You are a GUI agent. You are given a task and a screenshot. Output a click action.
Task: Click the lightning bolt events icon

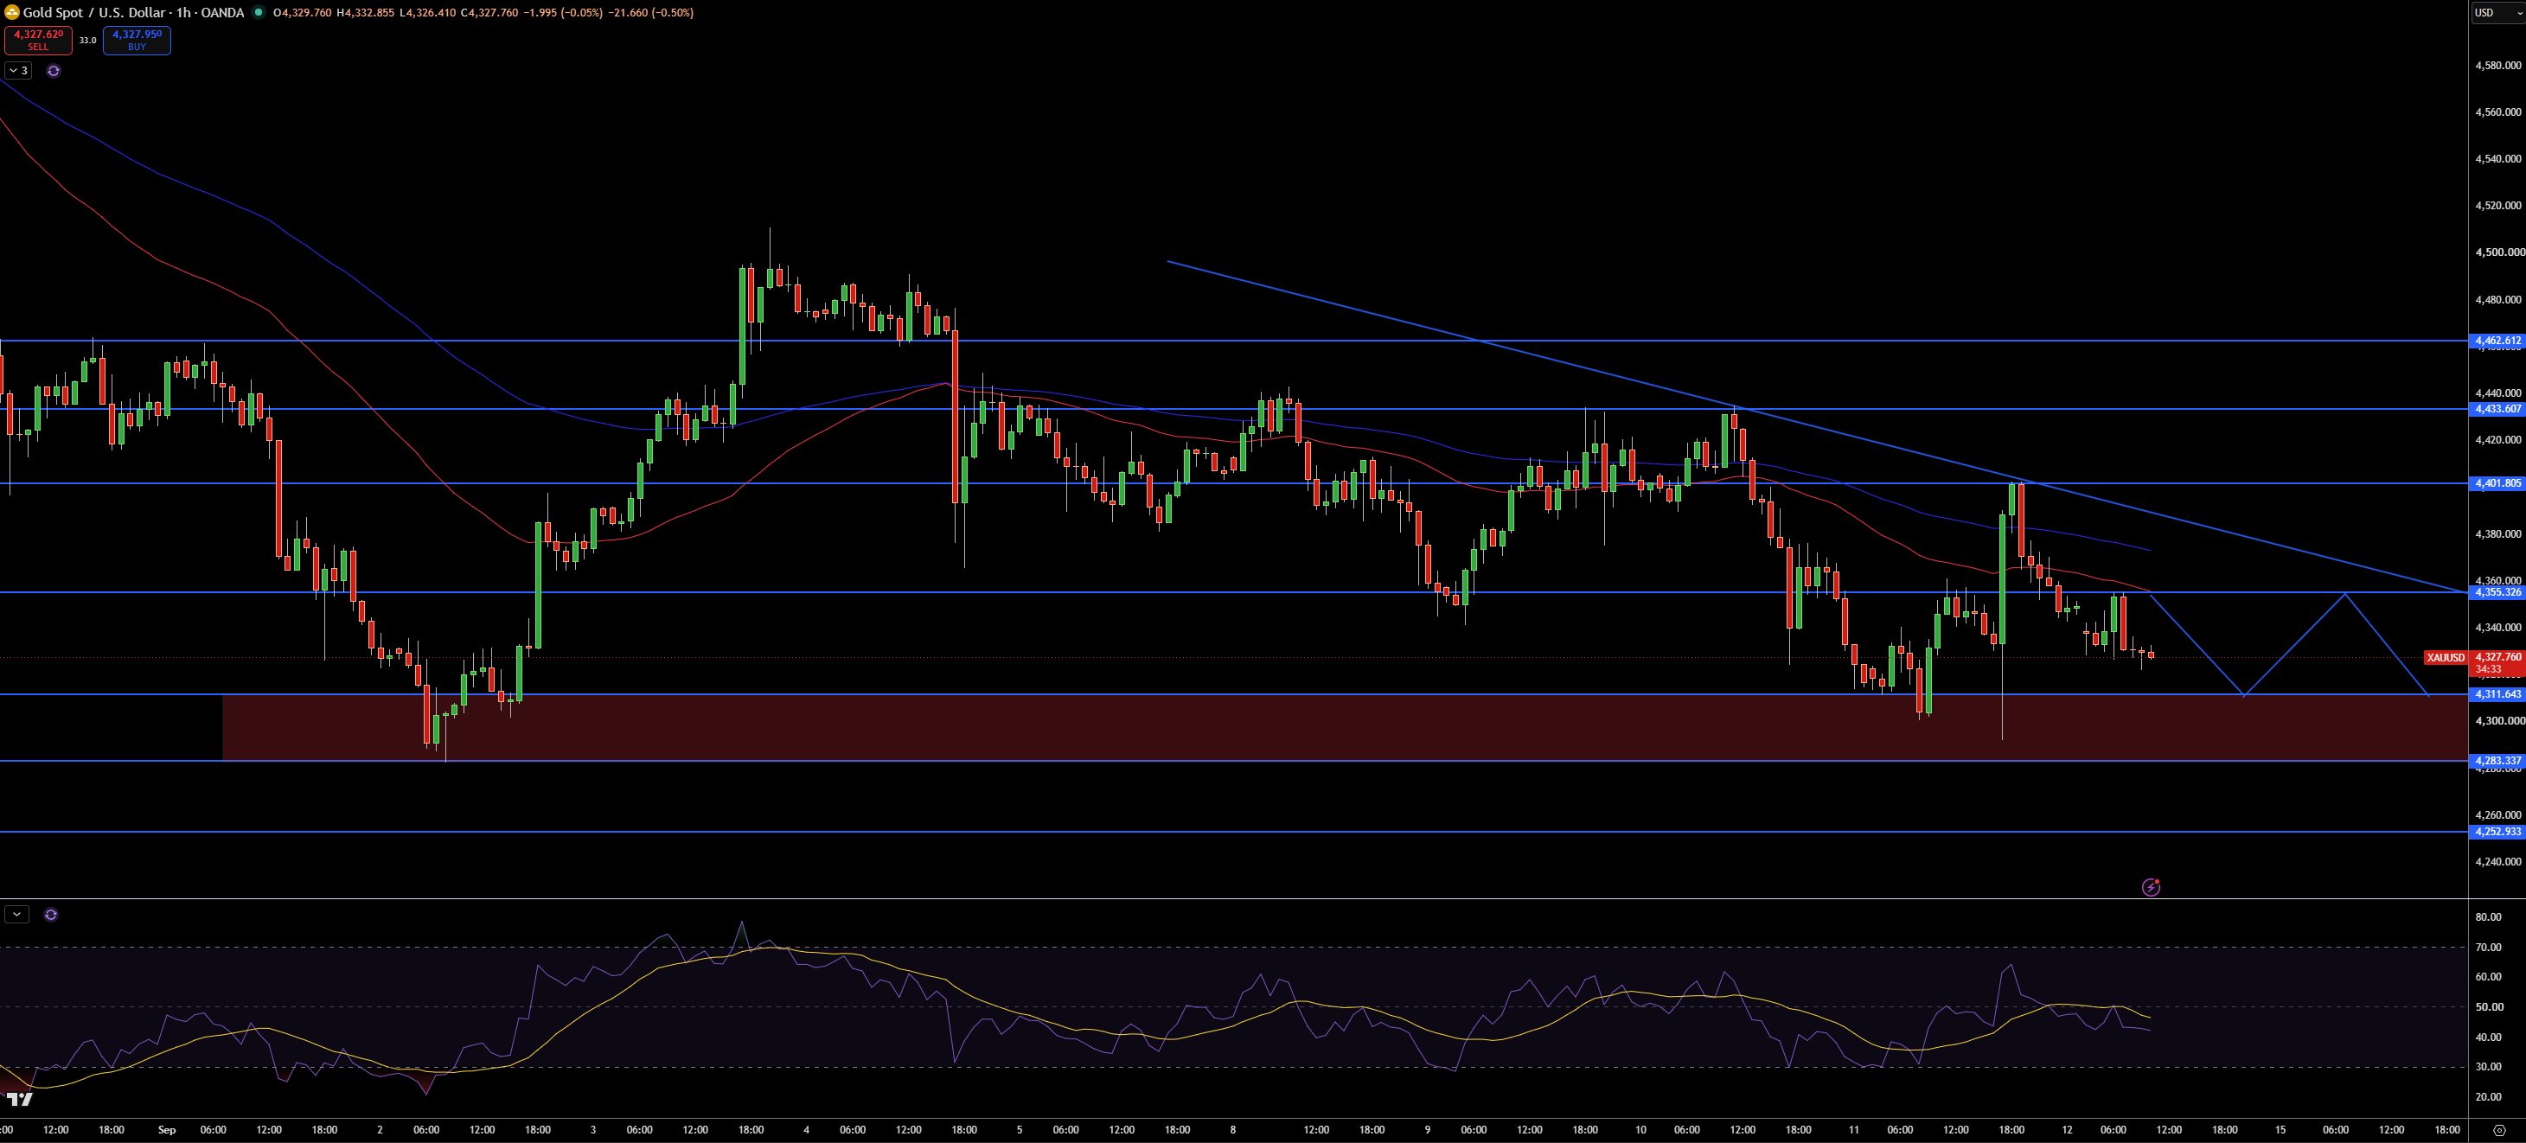(x=2151, y=887)
